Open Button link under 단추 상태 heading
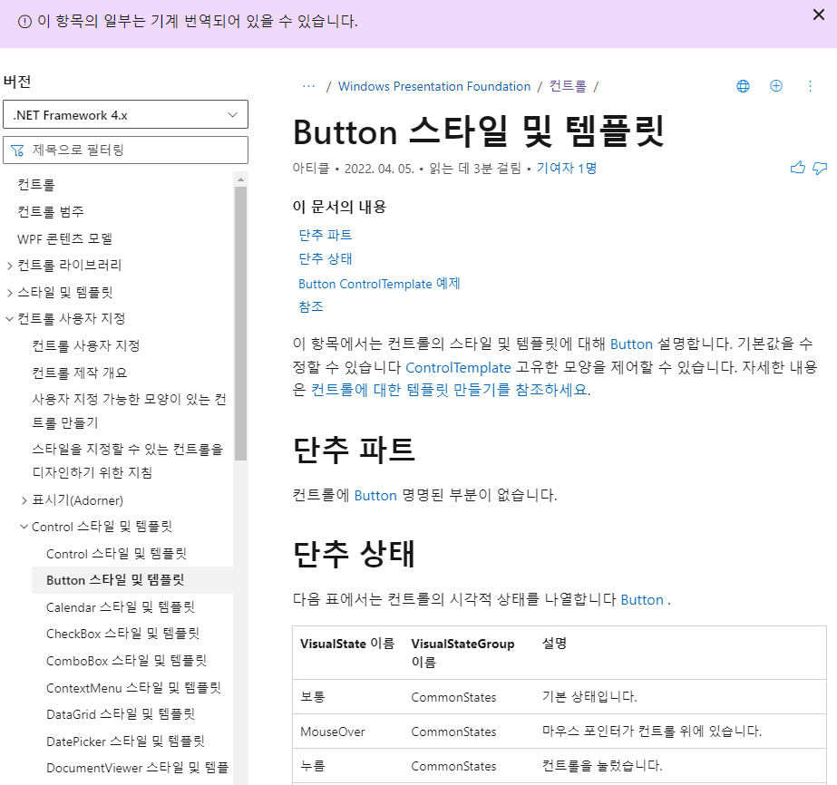This screenshot has height=785, width=837. [x=642, y=600]
